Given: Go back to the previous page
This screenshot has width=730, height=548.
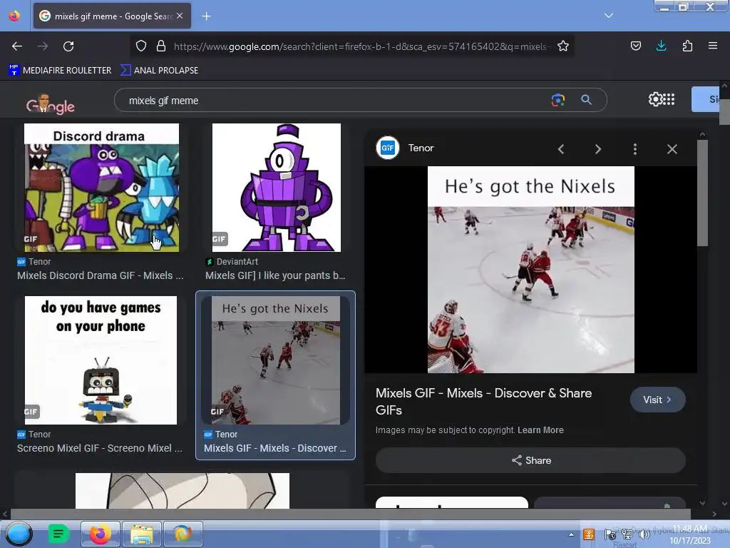Looking at the screenshot, I should click(x=17, y=46).
